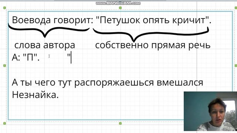The image size is (237, 133).
Task: Click the word "вмешался"
Action: (x=180, y=82)
